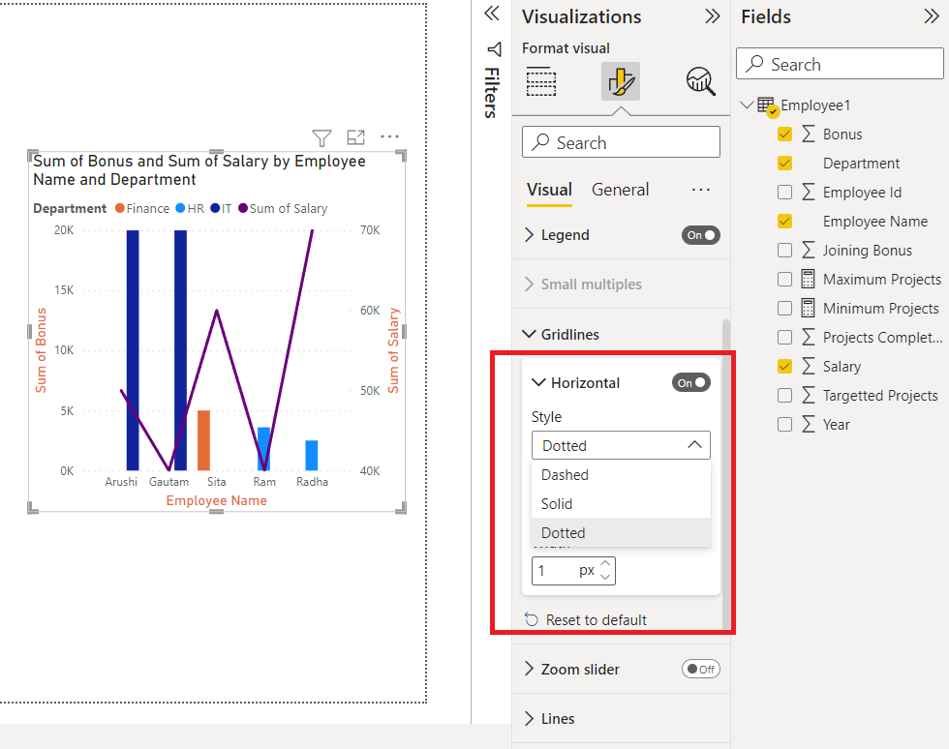Click the sigma icon next to Bonus
Image resolution: width=949 pixels, height=749 pixels.
pyautogui.click(x=809, y=134)
